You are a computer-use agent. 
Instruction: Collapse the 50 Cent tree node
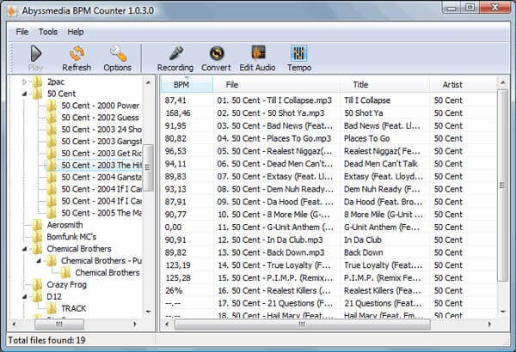point(24,94)
